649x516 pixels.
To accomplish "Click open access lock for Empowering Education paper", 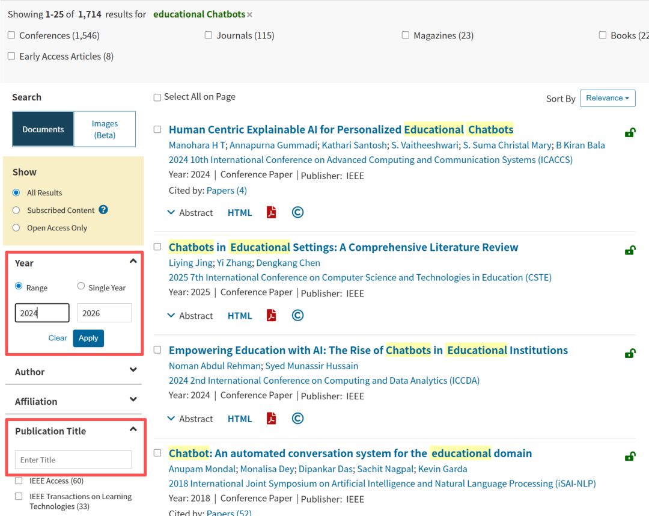I will (630, 354).
